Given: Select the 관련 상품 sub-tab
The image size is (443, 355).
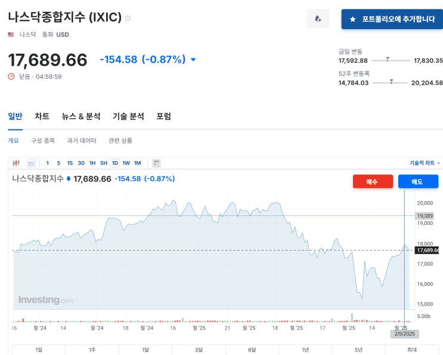Looking at the screenshot, I should click(x=120, y=140).
